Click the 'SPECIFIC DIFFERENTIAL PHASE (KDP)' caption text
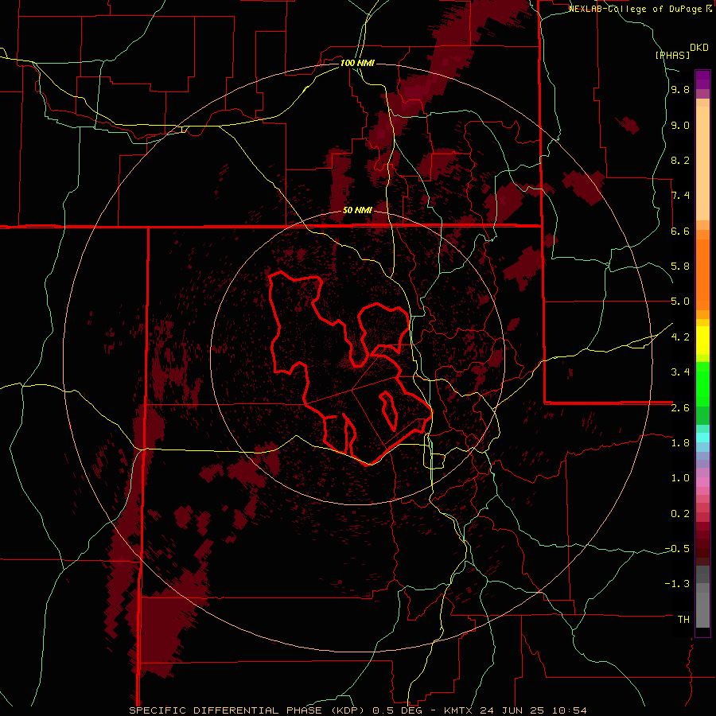The image size is (716, 716). point(247,710)
